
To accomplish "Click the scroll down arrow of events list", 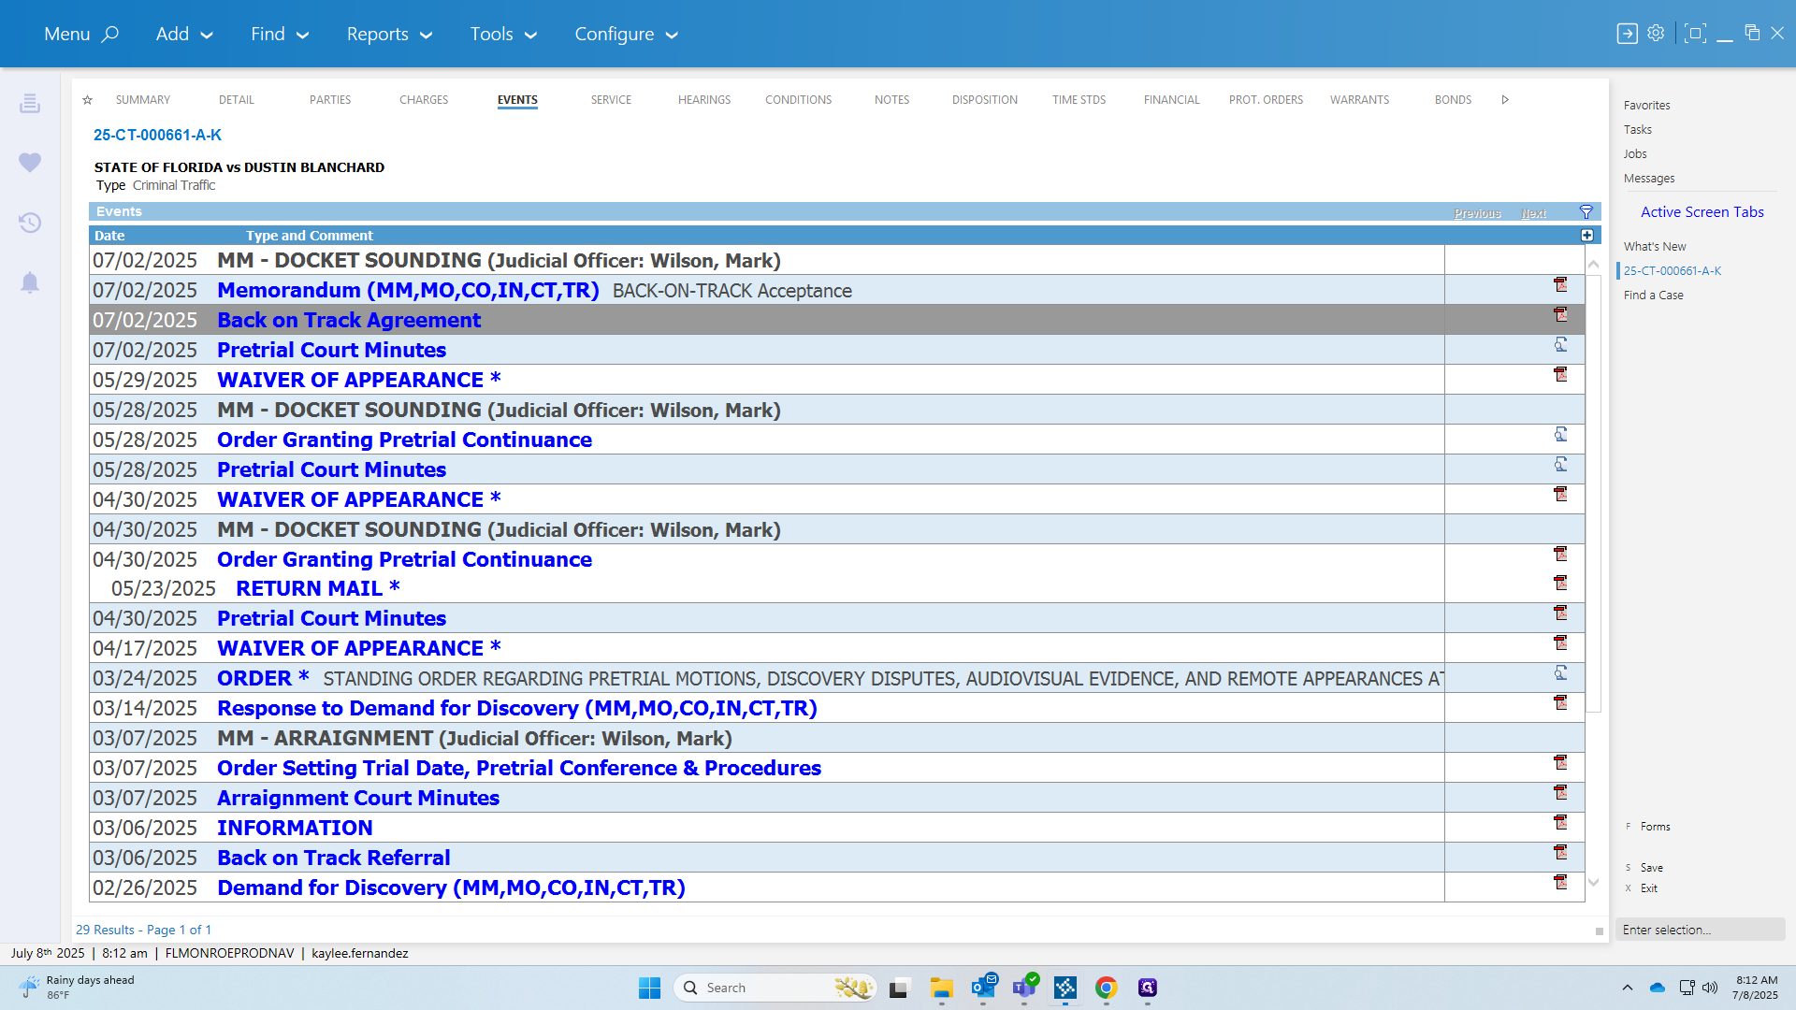I will click(x=1593, y=882).
